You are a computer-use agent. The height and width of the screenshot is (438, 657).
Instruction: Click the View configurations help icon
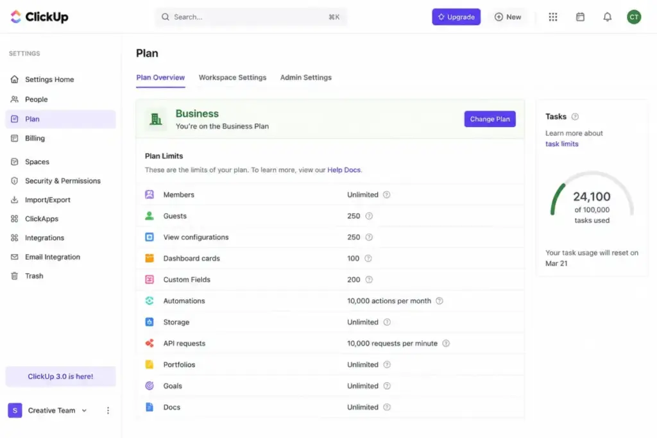pos(369,237)
